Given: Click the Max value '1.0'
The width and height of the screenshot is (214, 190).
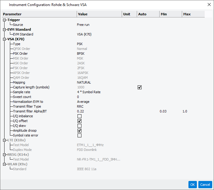Looking at the screenshot, I should [x=185, y=111].
